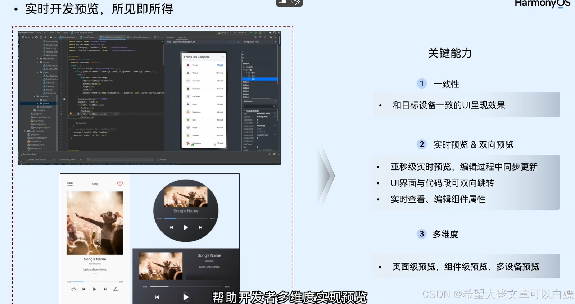Seek the dark tablet player progress bar
Screen dimensions: 575x304
[187, 287]
